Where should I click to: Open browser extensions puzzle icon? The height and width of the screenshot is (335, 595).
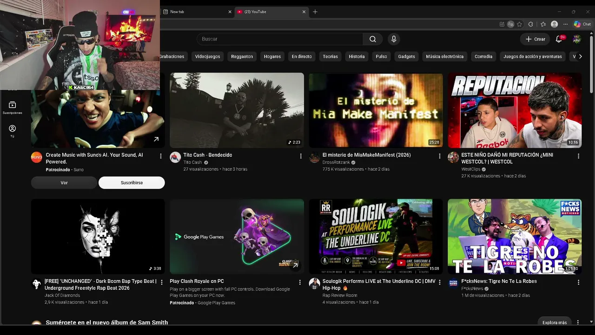point(531,24)
